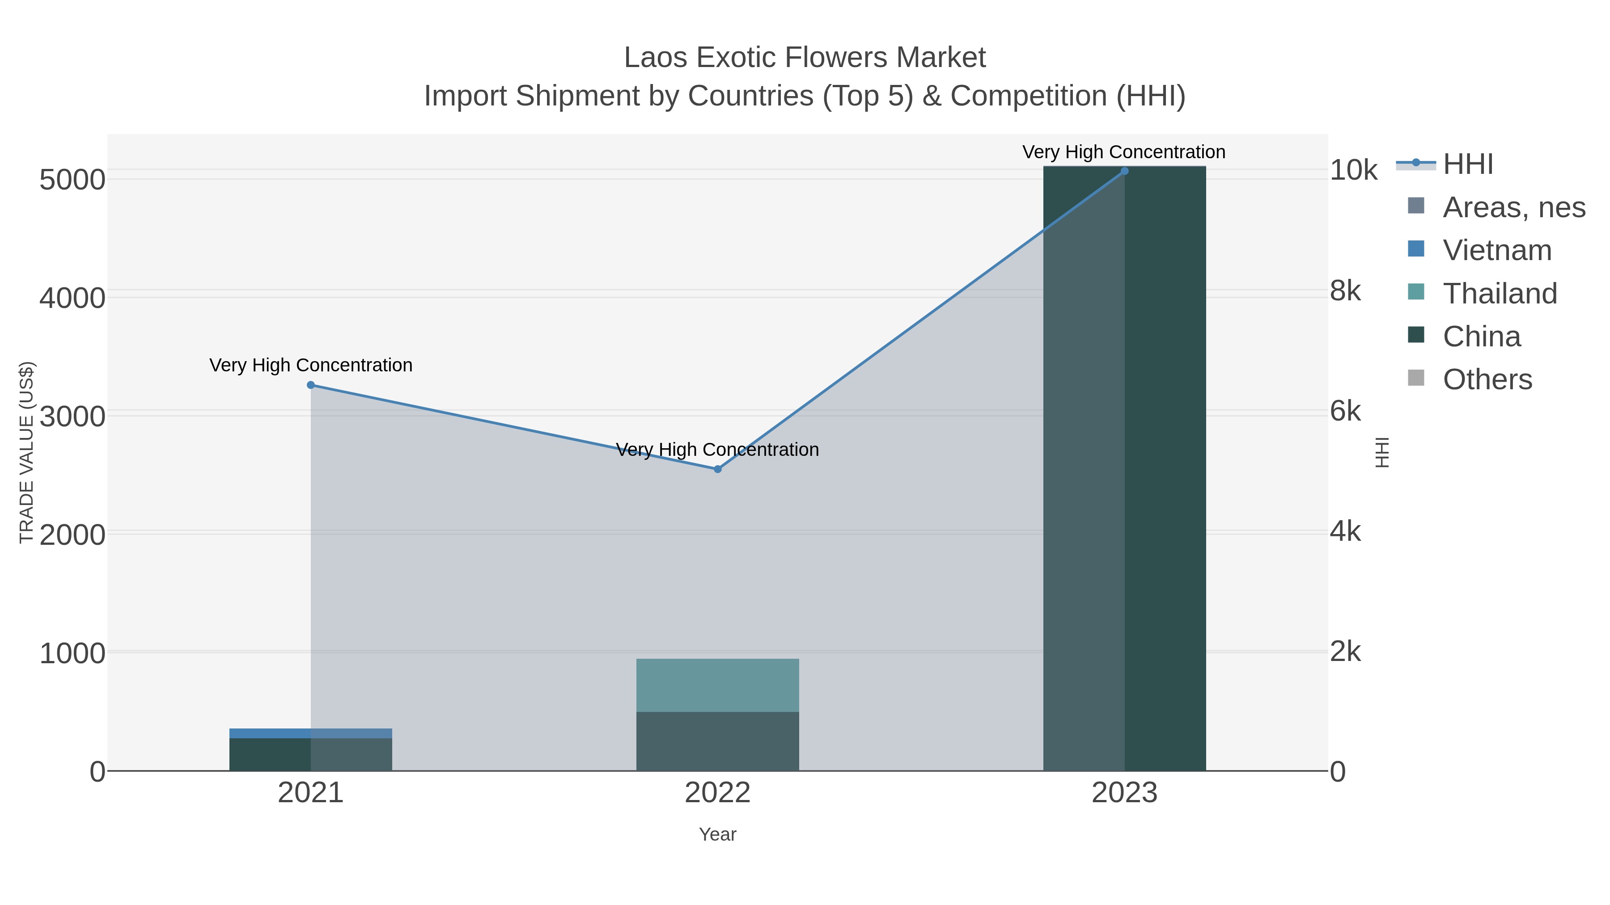Click the Laos Exotic Flowers Market title
1610x905 pixels.
tap(805, 58)
